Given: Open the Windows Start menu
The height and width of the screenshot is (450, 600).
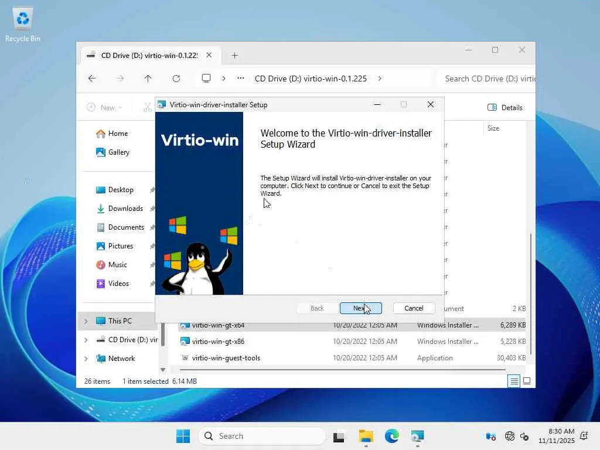Looking at the screenshot, I should [x=183, y=436].
